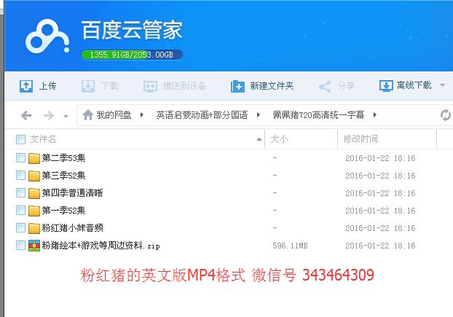Click the 上传 button label
453x317 pixels.
47,86
